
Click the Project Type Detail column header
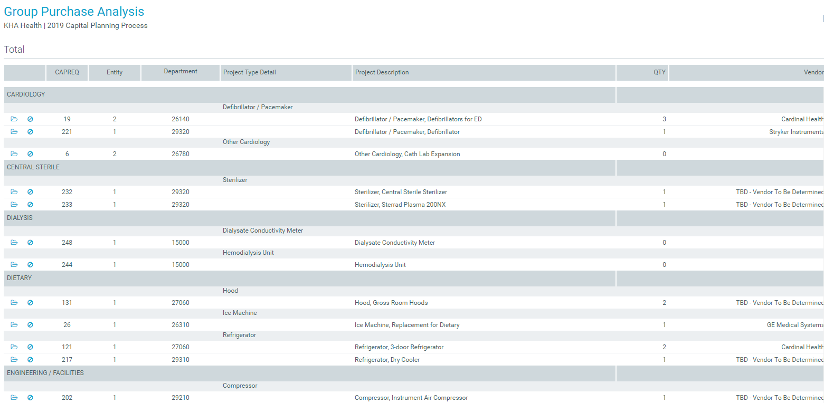tap(286, 73)
